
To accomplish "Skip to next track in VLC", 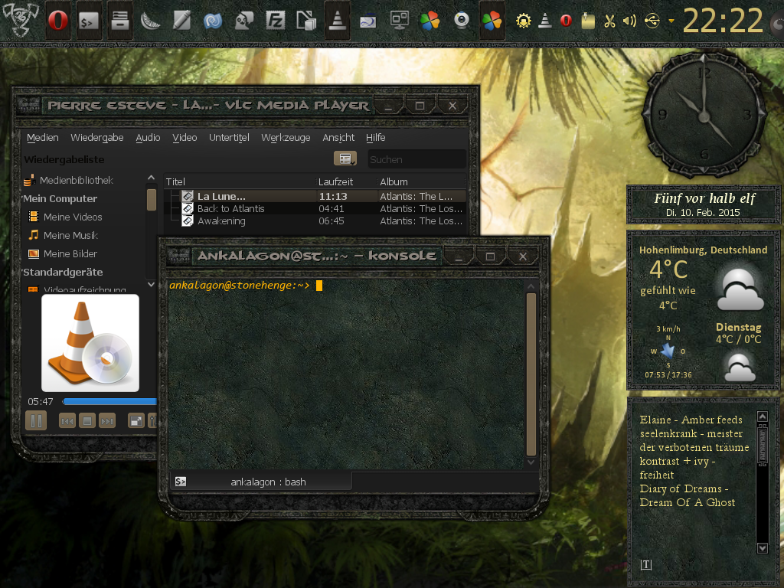I will (107, 421).
